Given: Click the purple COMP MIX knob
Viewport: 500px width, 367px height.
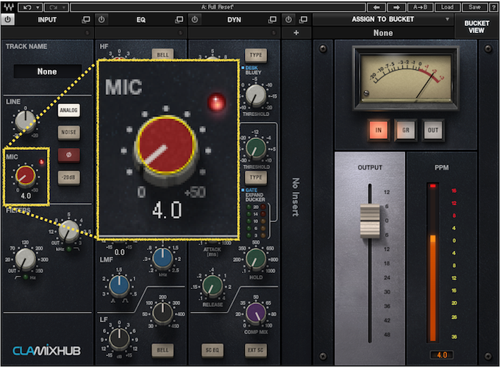Looking at the screenshot, I should [x=256, y=313].
